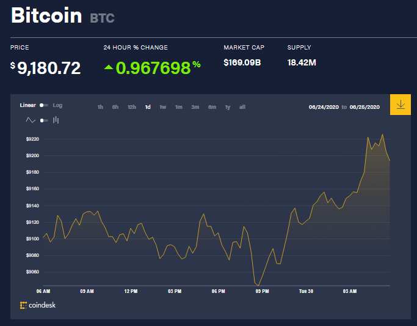Show the all-time price range
The width and height of the screenshot is (417, 326).
(242, 107)
